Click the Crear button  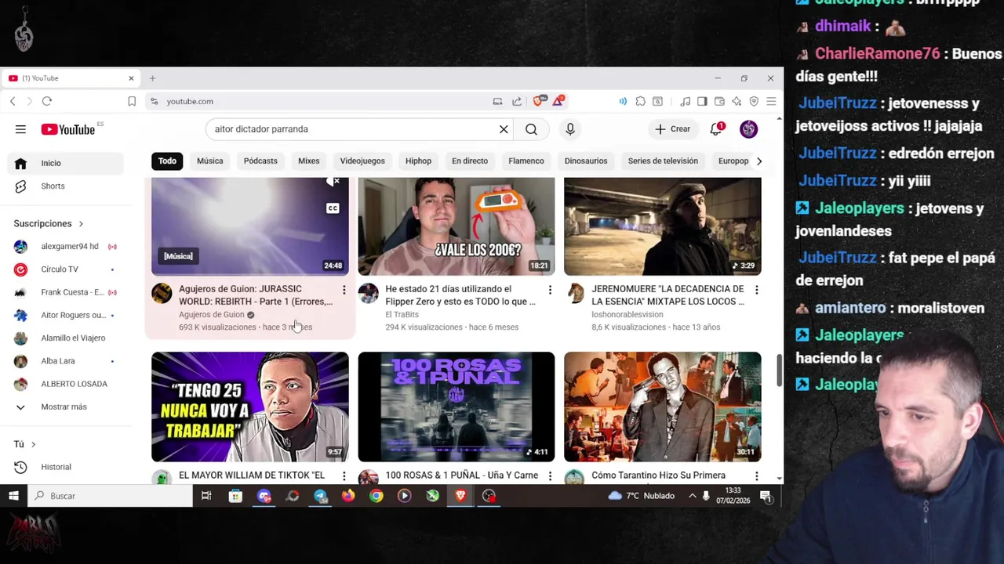[673, 129]
